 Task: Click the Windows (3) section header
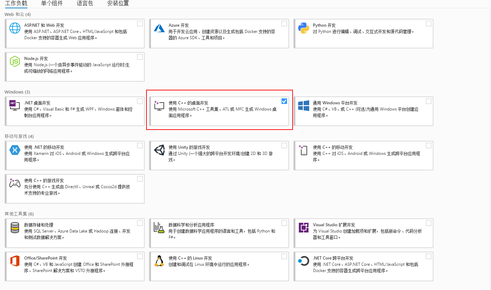tap(17, 92)
